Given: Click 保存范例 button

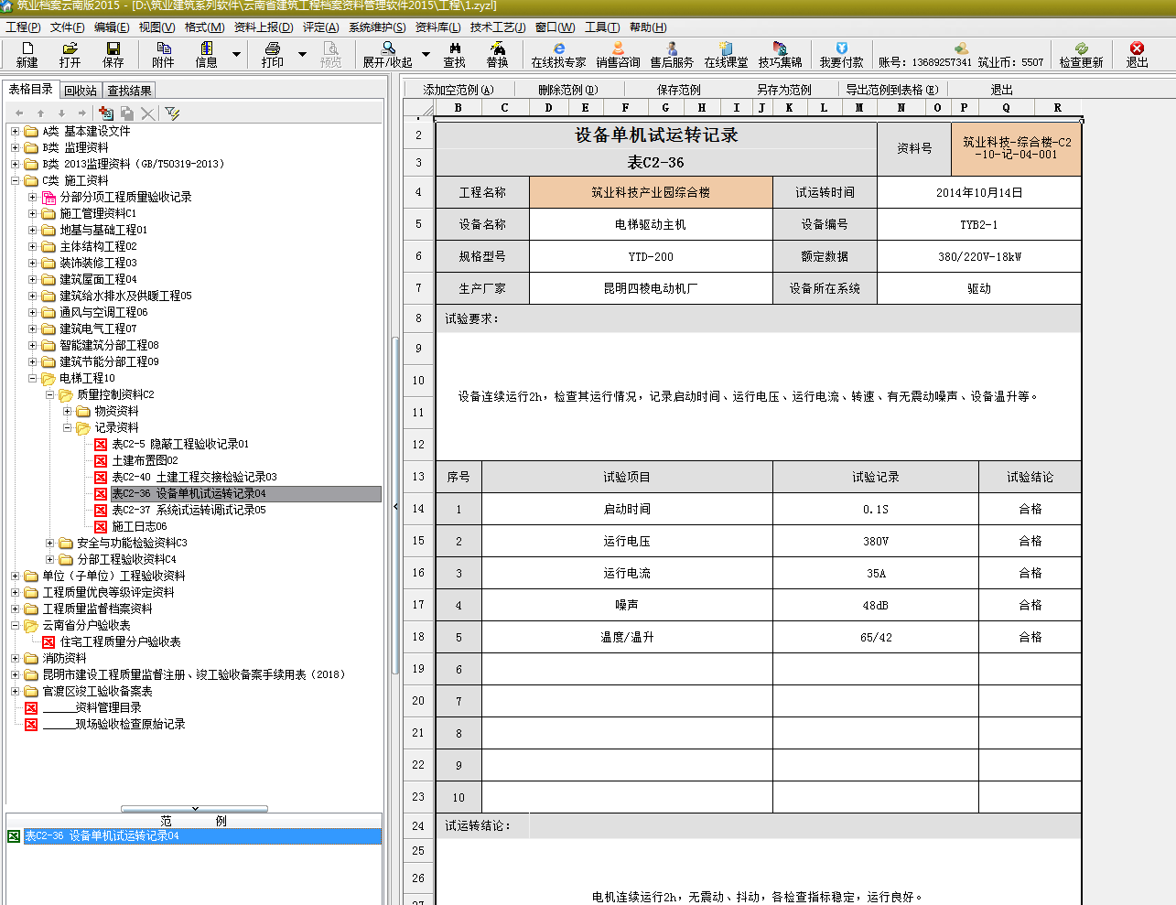Looking at the screenshot, I should click(679, 90).
